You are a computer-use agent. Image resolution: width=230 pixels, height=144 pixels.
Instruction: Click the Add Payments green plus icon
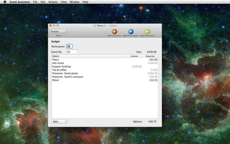pos(147,31)
